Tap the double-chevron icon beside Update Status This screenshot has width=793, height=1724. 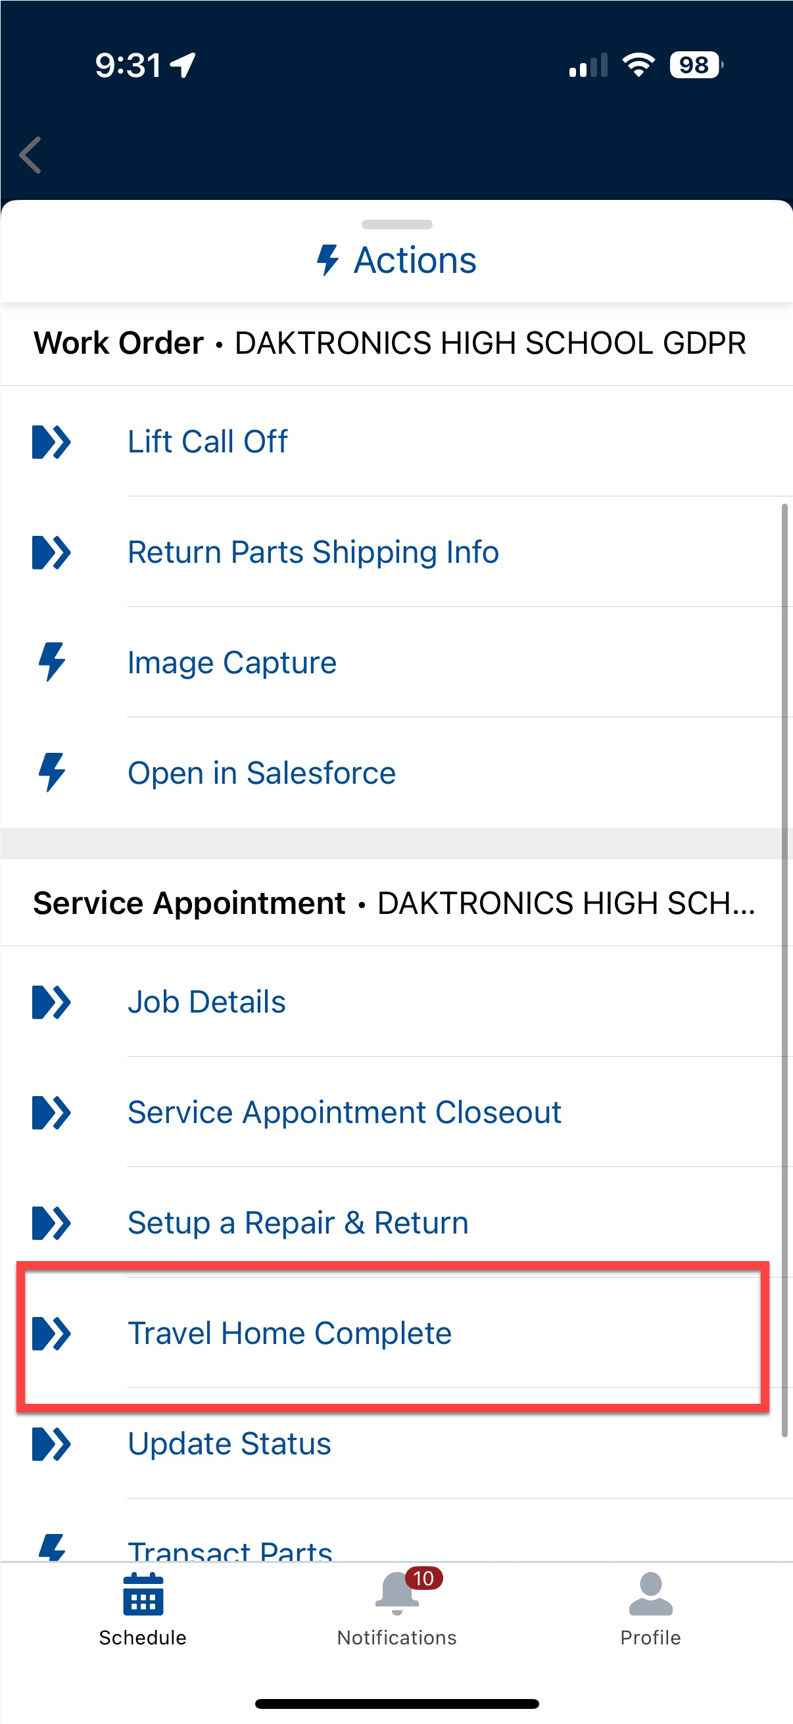click(x=51, y=1444)
